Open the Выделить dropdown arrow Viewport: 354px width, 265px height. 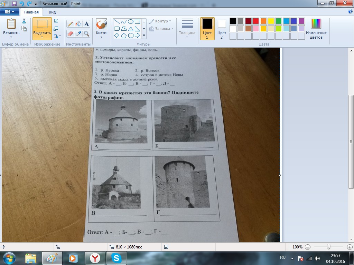tap(42, 37)
